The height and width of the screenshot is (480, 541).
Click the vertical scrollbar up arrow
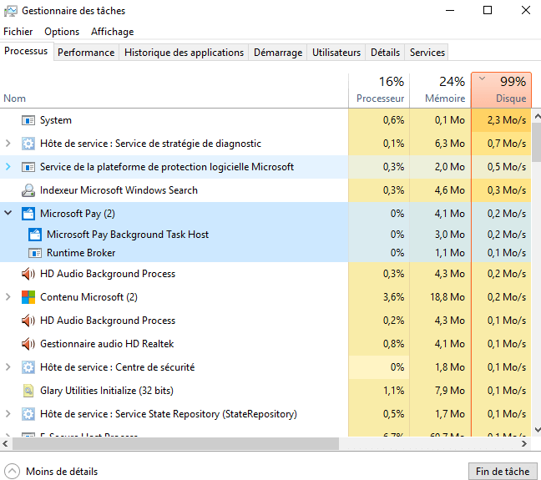point(537,116)
